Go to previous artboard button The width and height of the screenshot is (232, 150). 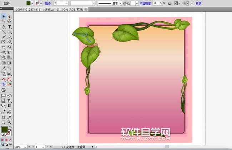point(33,147)
